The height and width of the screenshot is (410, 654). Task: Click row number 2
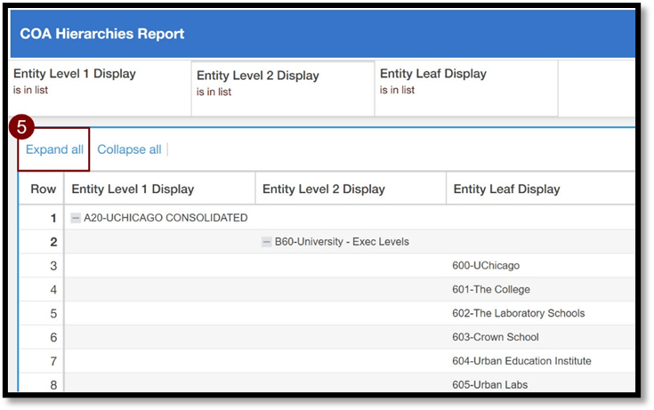coord(53,242)
